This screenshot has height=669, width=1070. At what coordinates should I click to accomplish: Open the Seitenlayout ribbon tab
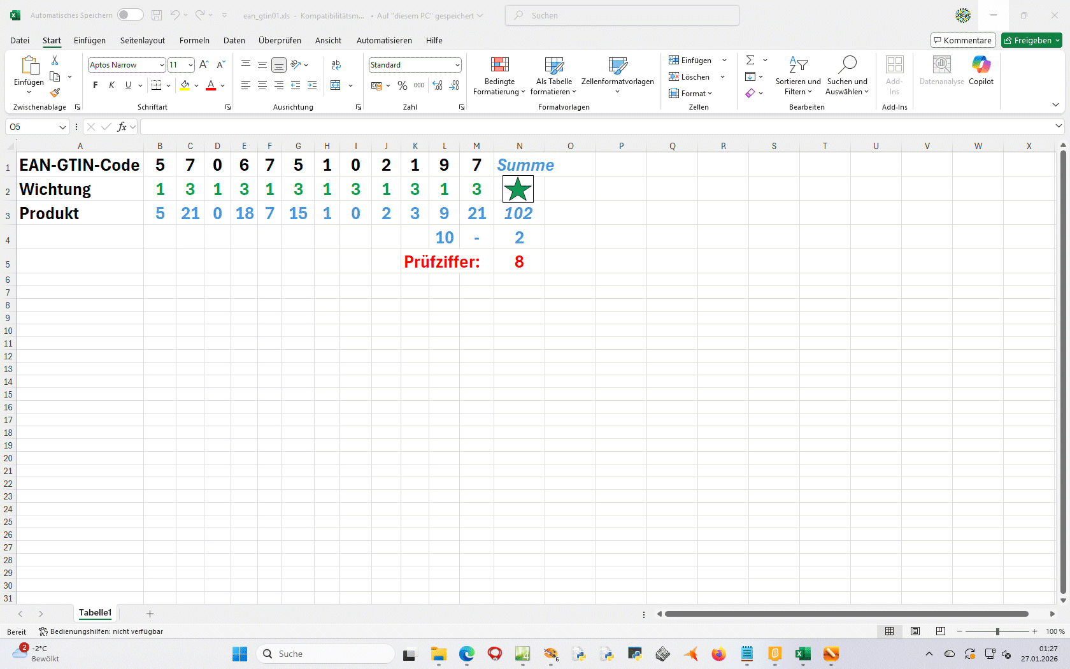[x=143, y=40]
